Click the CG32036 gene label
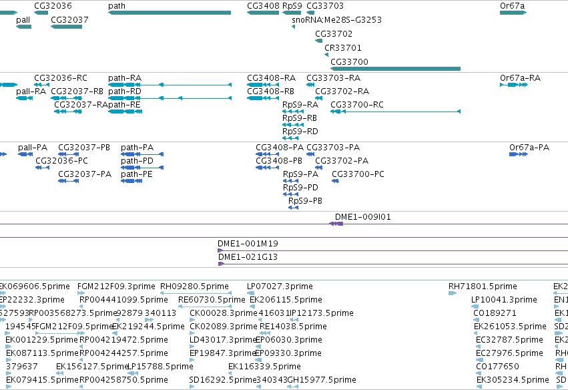 pyautogui.click(x=53, y=6)
